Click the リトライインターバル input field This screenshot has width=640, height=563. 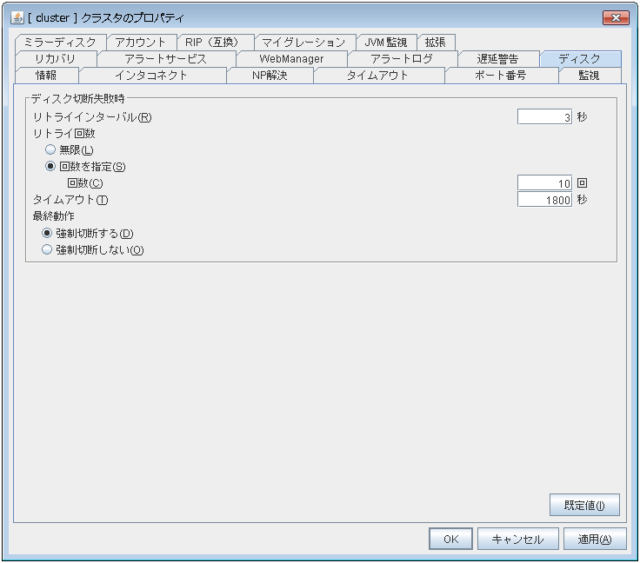[544, 117]
